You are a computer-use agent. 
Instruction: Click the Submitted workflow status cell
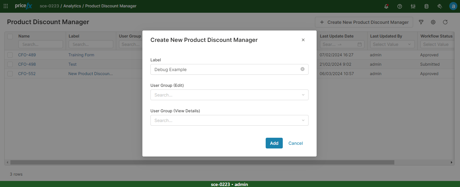click(x=430, y=64)
